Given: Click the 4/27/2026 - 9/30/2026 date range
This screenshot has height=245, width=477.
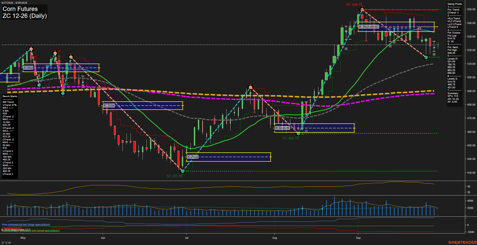Looking at the screenshot, I should pos(14,3).
